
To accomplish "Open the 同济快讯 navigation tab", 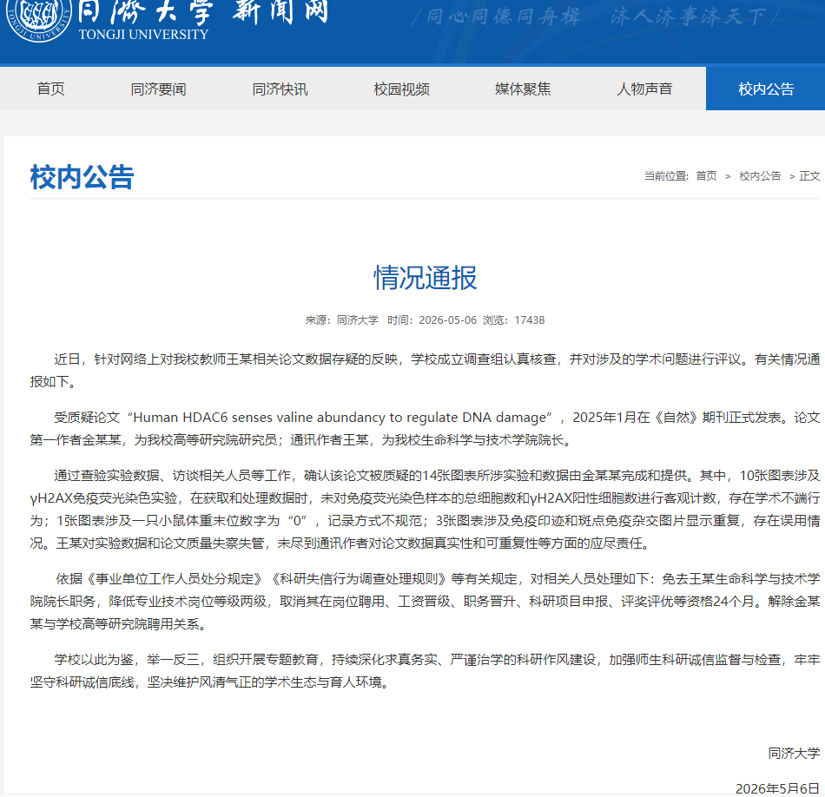I will pyautogui.click(x=280, y=89).
